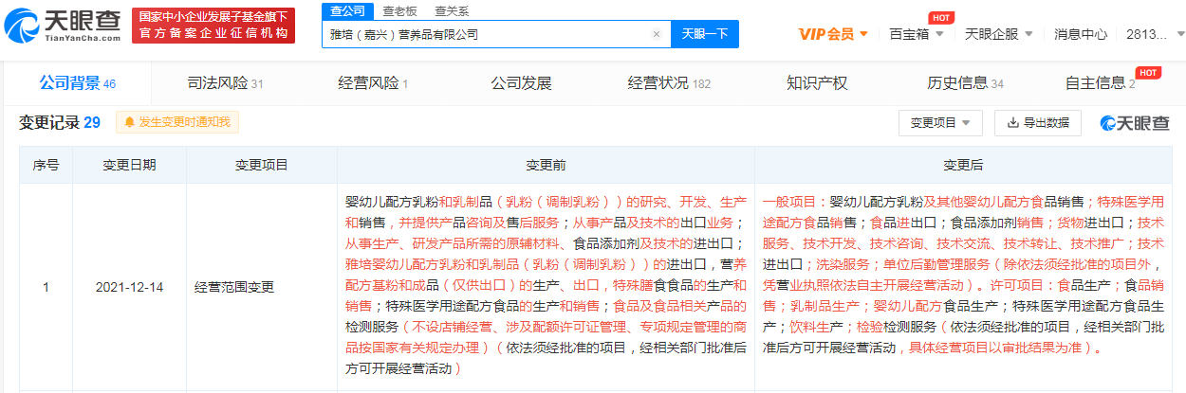Click the 变更日期 column header
The image size is (1186, 393).
pyautogui.click(x=130, y=165)
